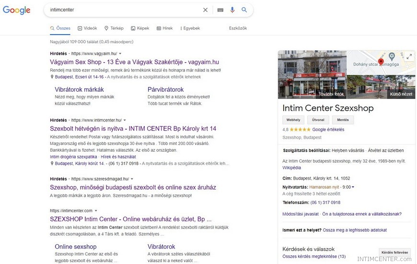
Task: Open dropdown arrow beside intimcenter.com URL
Action: point(96,211)
